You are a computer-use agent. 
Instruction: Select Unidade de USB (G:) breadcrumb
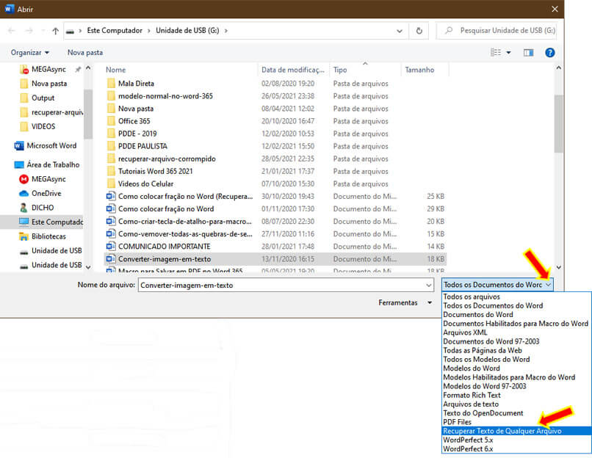[187, 31]
